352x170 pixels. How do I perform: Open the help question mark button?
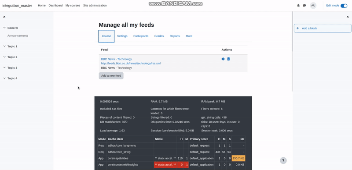coord(283,160)
